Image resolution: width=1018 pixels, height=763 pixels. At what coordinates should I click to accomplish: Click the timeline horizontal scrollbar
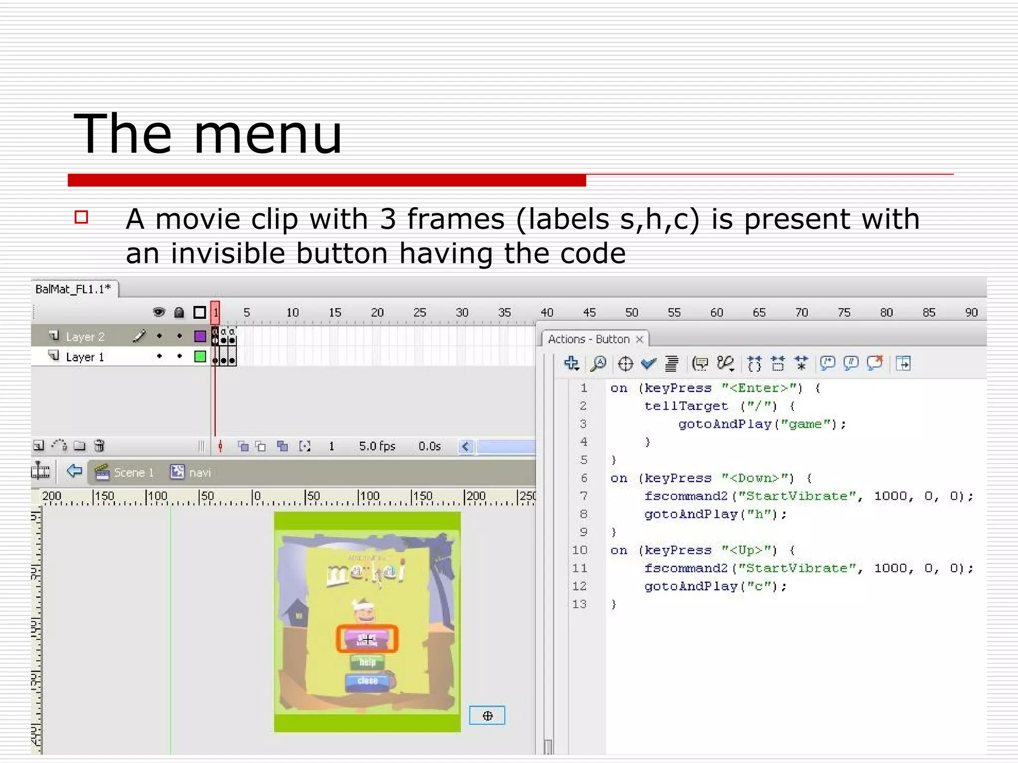(x=505, y=447)
